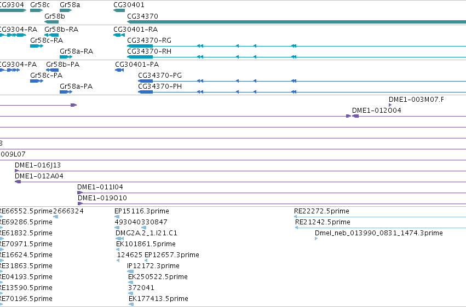Click the RE66552.5prime EST label
Viewport: 466px width, 307px height.
[x=26, y=211]
